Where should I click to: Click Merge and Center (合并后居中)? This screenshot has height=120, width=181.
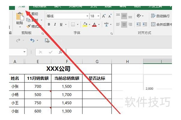[x=161, y=24]
